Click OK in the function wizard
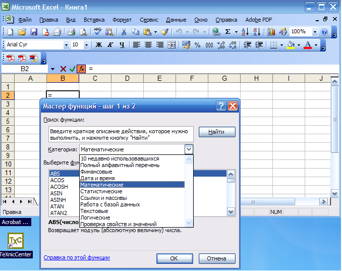Image resolution: width=342 pixels, height=271 pixels. [x=175, y=258]
